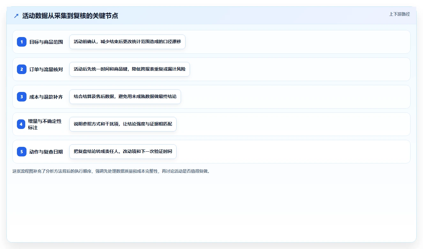
Task: Click the description box starting 把复盘结论转成责任人
Action: 123,152
